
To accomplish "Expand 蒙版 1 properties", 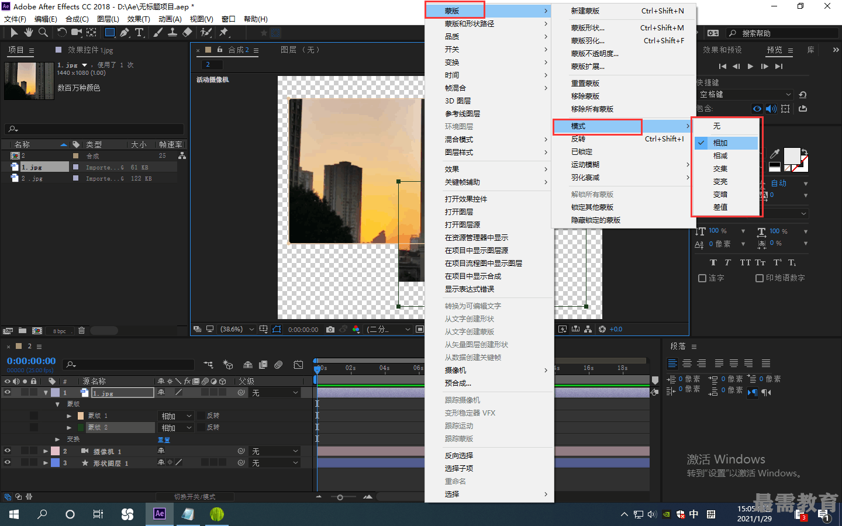I will coord(69,416).
